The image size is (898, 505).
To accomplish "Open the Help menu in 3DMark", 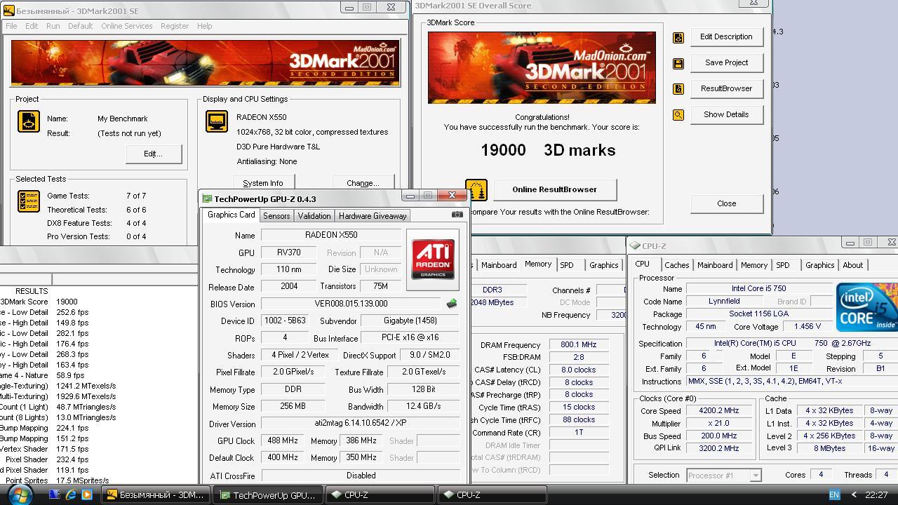I will coord(204,26).
